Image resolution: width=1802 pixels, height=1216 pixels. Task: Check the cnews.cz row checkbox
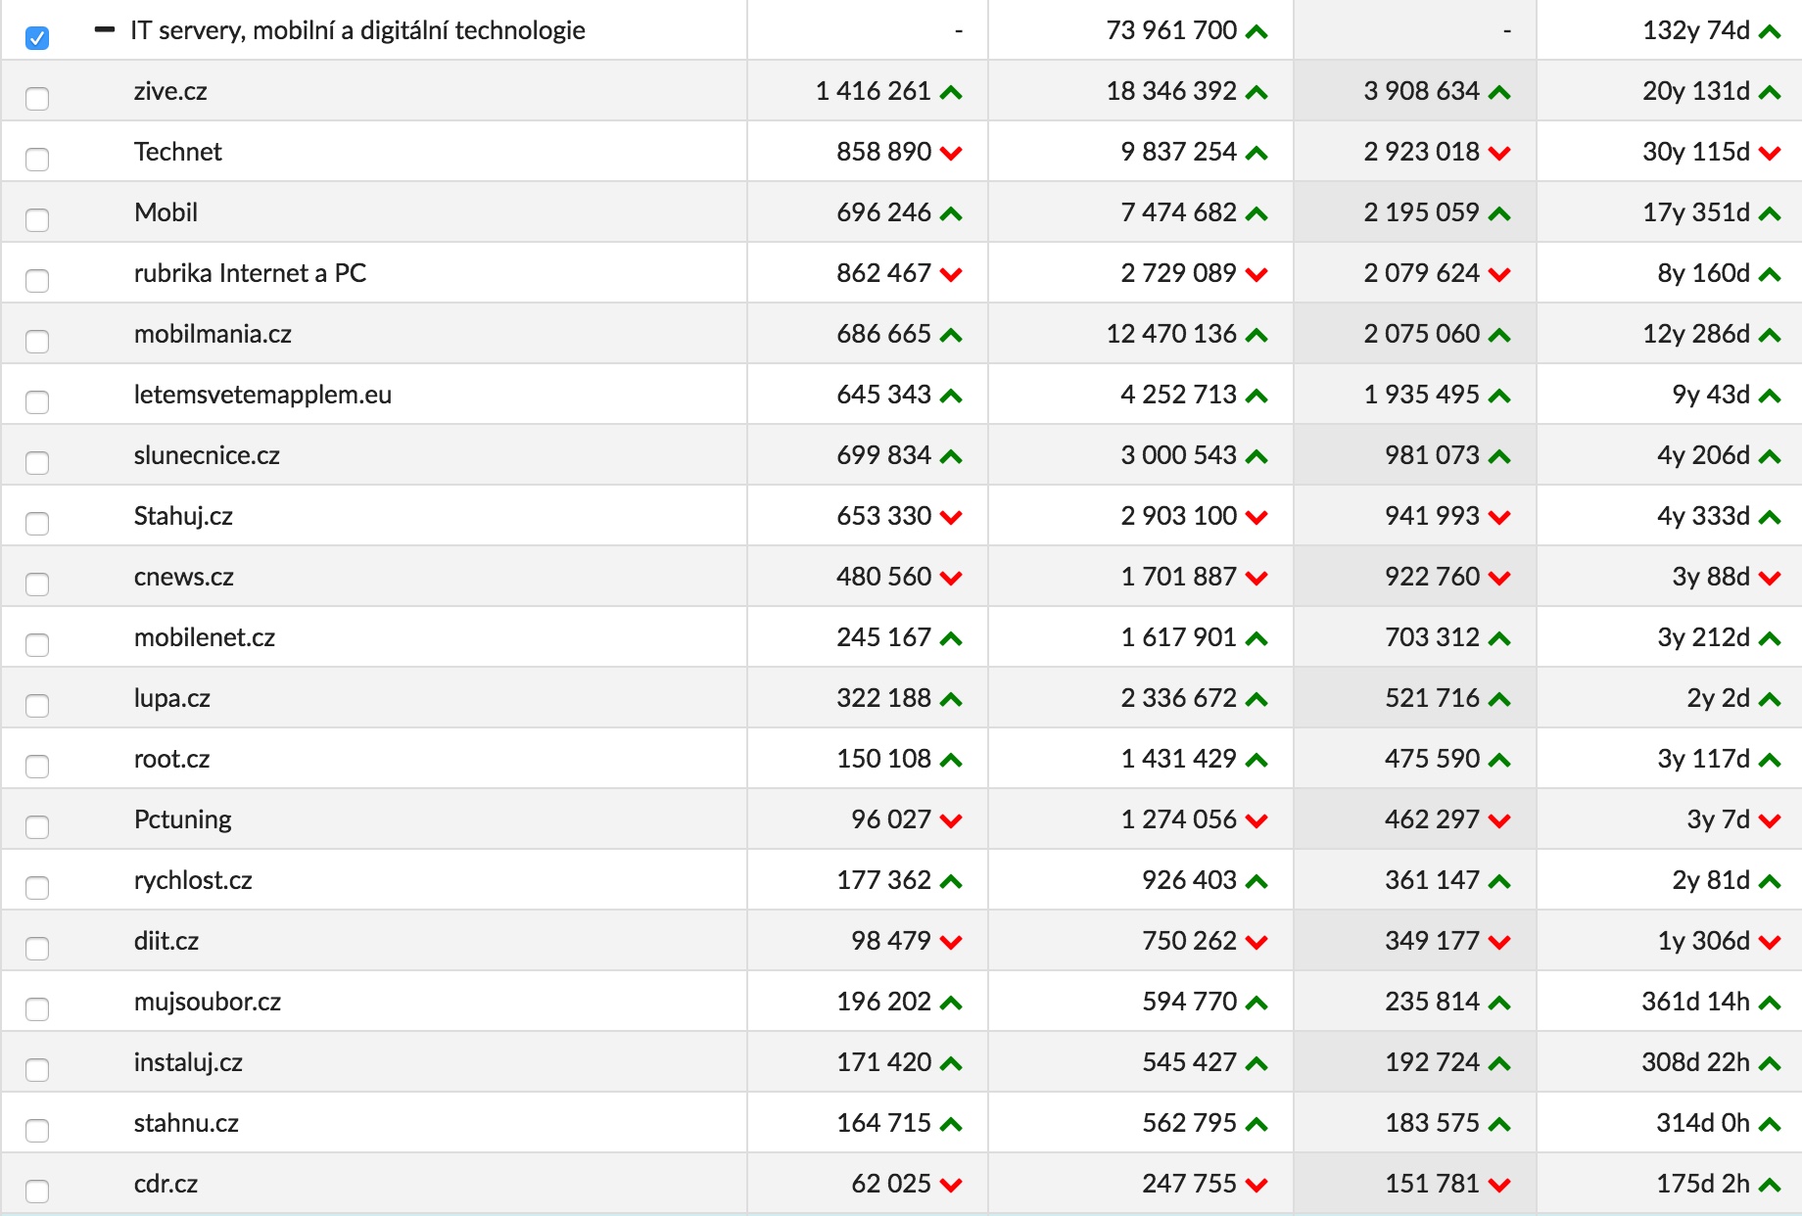pyautogui.click(x=37, y=585)
